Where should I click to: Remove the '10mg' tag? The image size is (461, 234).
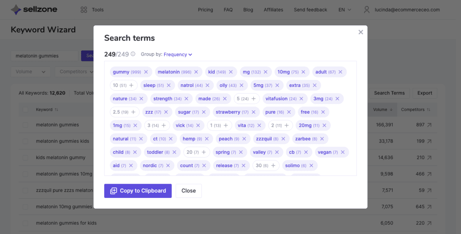click(x=303, y=72)
